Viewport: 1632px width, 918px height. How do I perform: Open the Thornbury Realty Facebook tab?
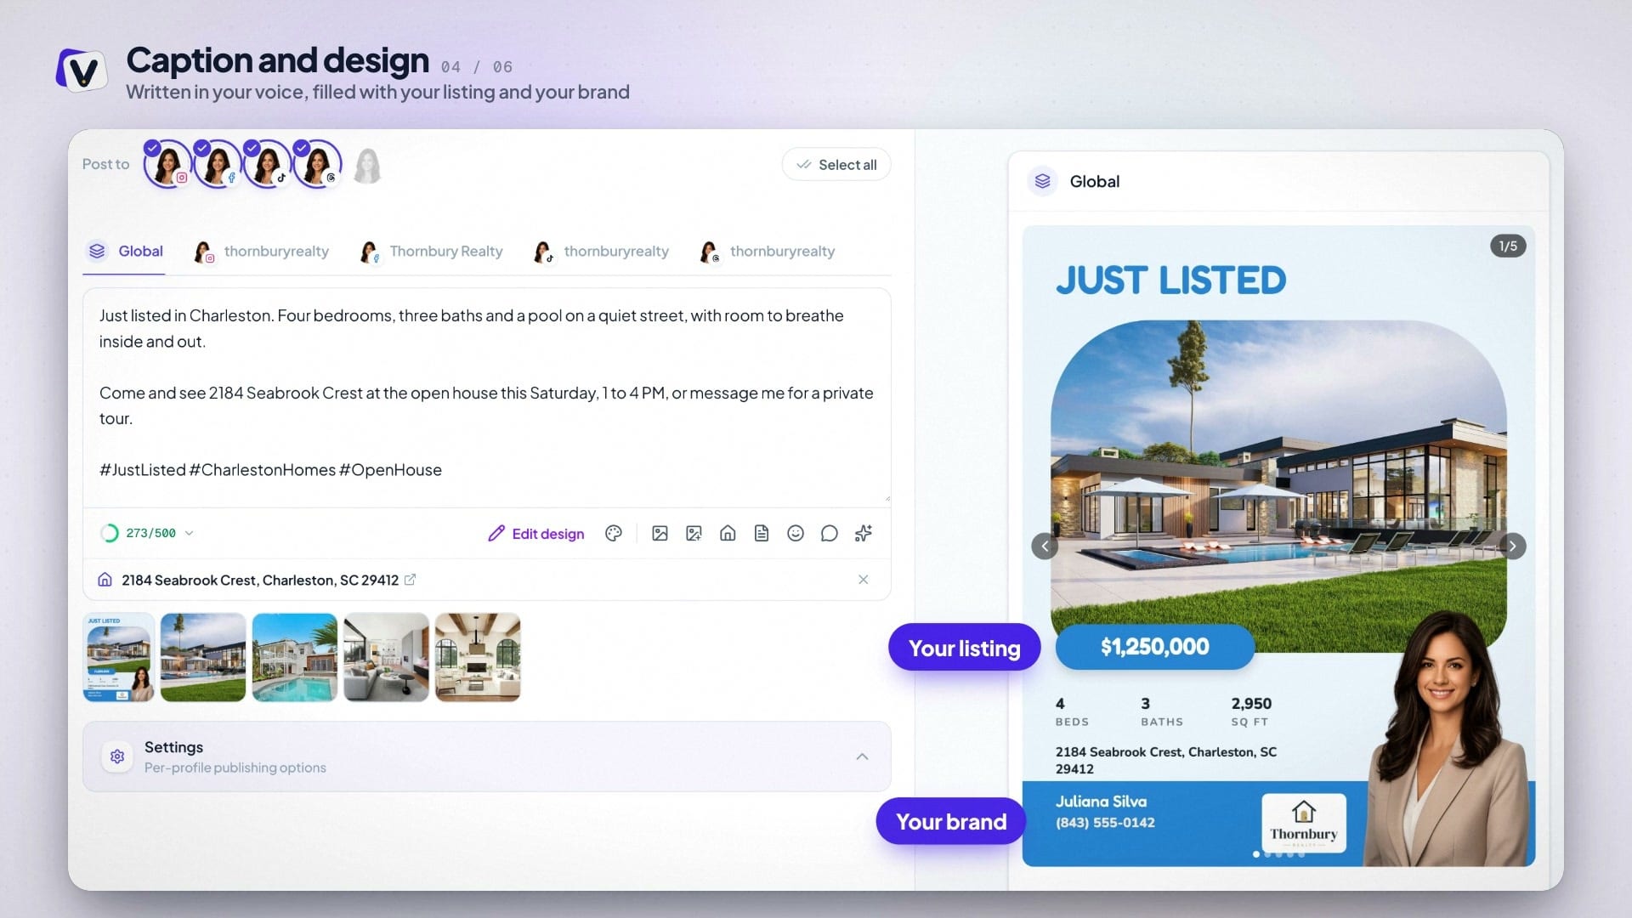point(432,252)
